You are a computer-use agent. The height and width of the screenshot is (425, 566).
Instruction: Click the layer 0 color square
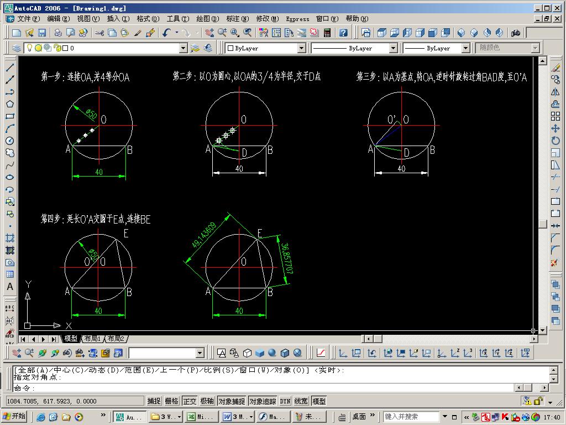coord(65,48)
